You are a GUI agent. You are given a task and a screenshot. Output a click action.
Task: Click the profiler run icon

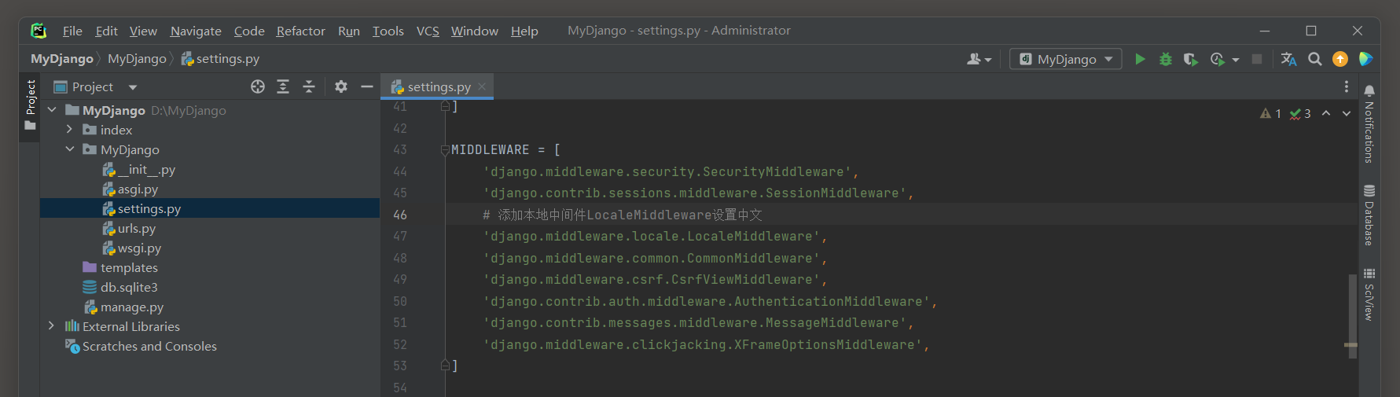pos(1218,59)
